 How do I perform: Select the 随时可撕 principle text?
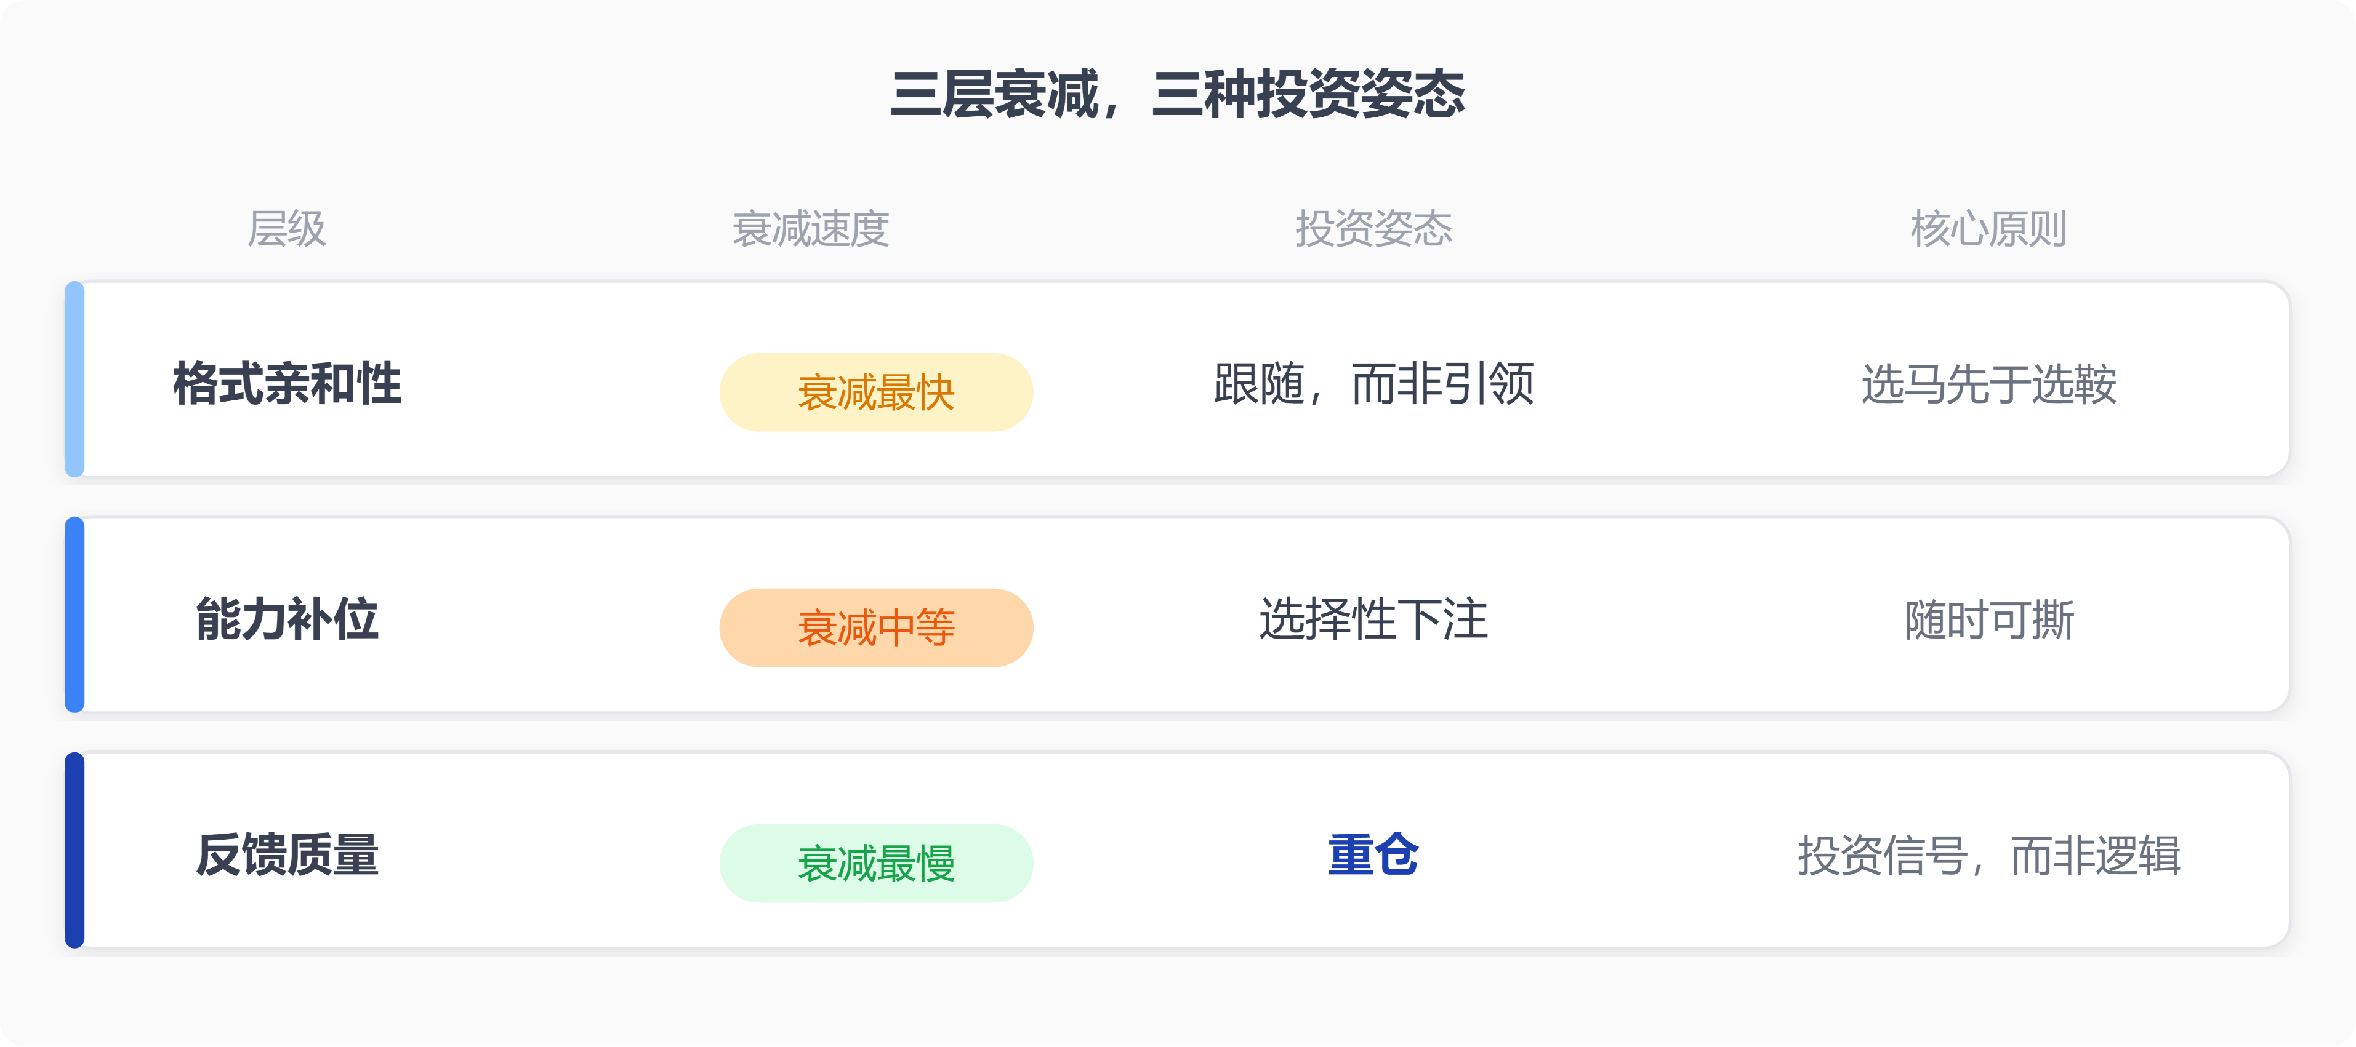1988,619
